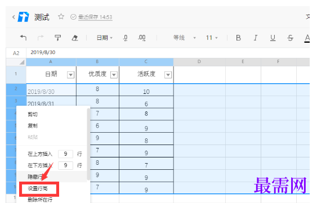
Task: Click the context menu vertical scrollbar
Action: coord(88,144)
